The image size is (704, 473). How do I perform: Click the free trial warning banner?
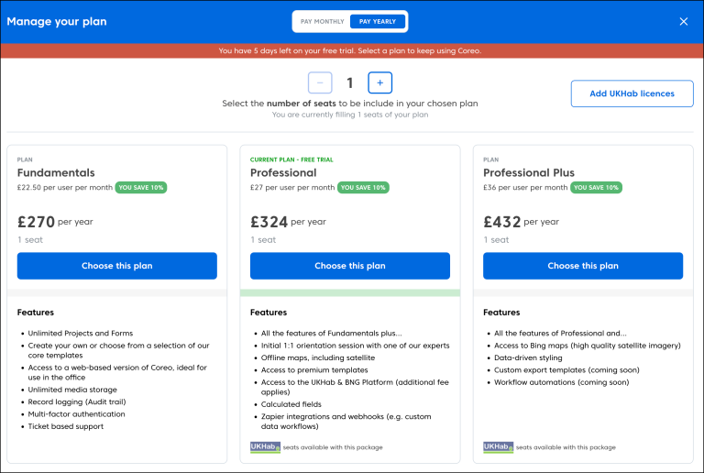click(350, 50)
